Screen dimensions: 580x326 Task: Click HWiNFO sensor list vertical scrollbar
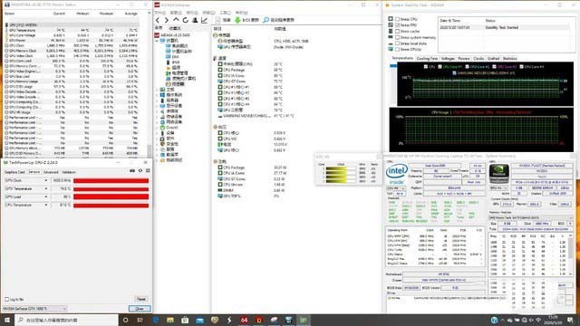149,84
